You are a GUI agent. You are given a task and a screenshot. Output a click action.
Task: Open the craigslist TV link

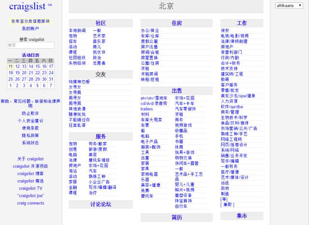coord(30,188)
